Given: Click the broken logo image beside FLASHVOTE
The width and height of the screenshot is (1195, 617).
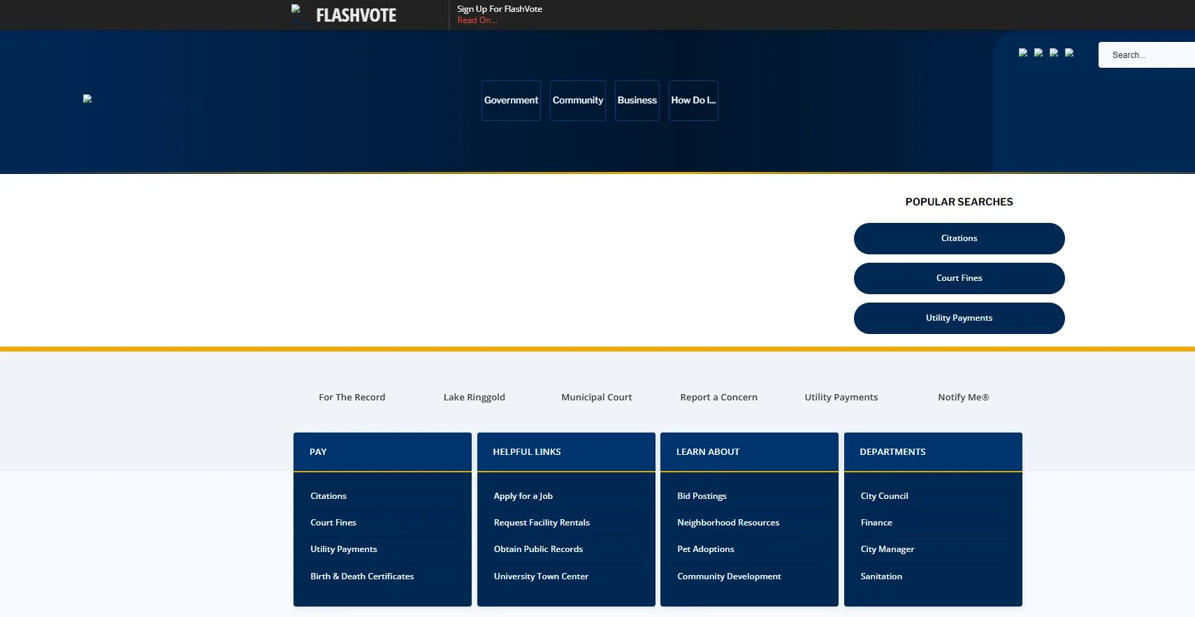Looking at the screenshot, I should click(296, 9).
